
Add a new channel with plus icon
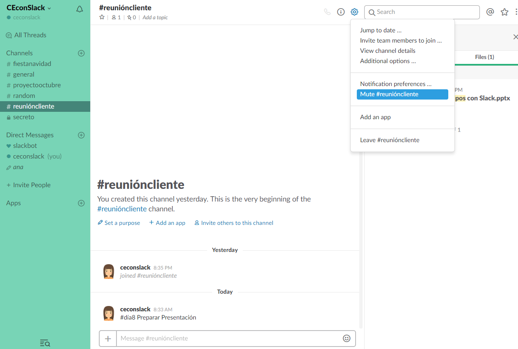pos(81,53)
